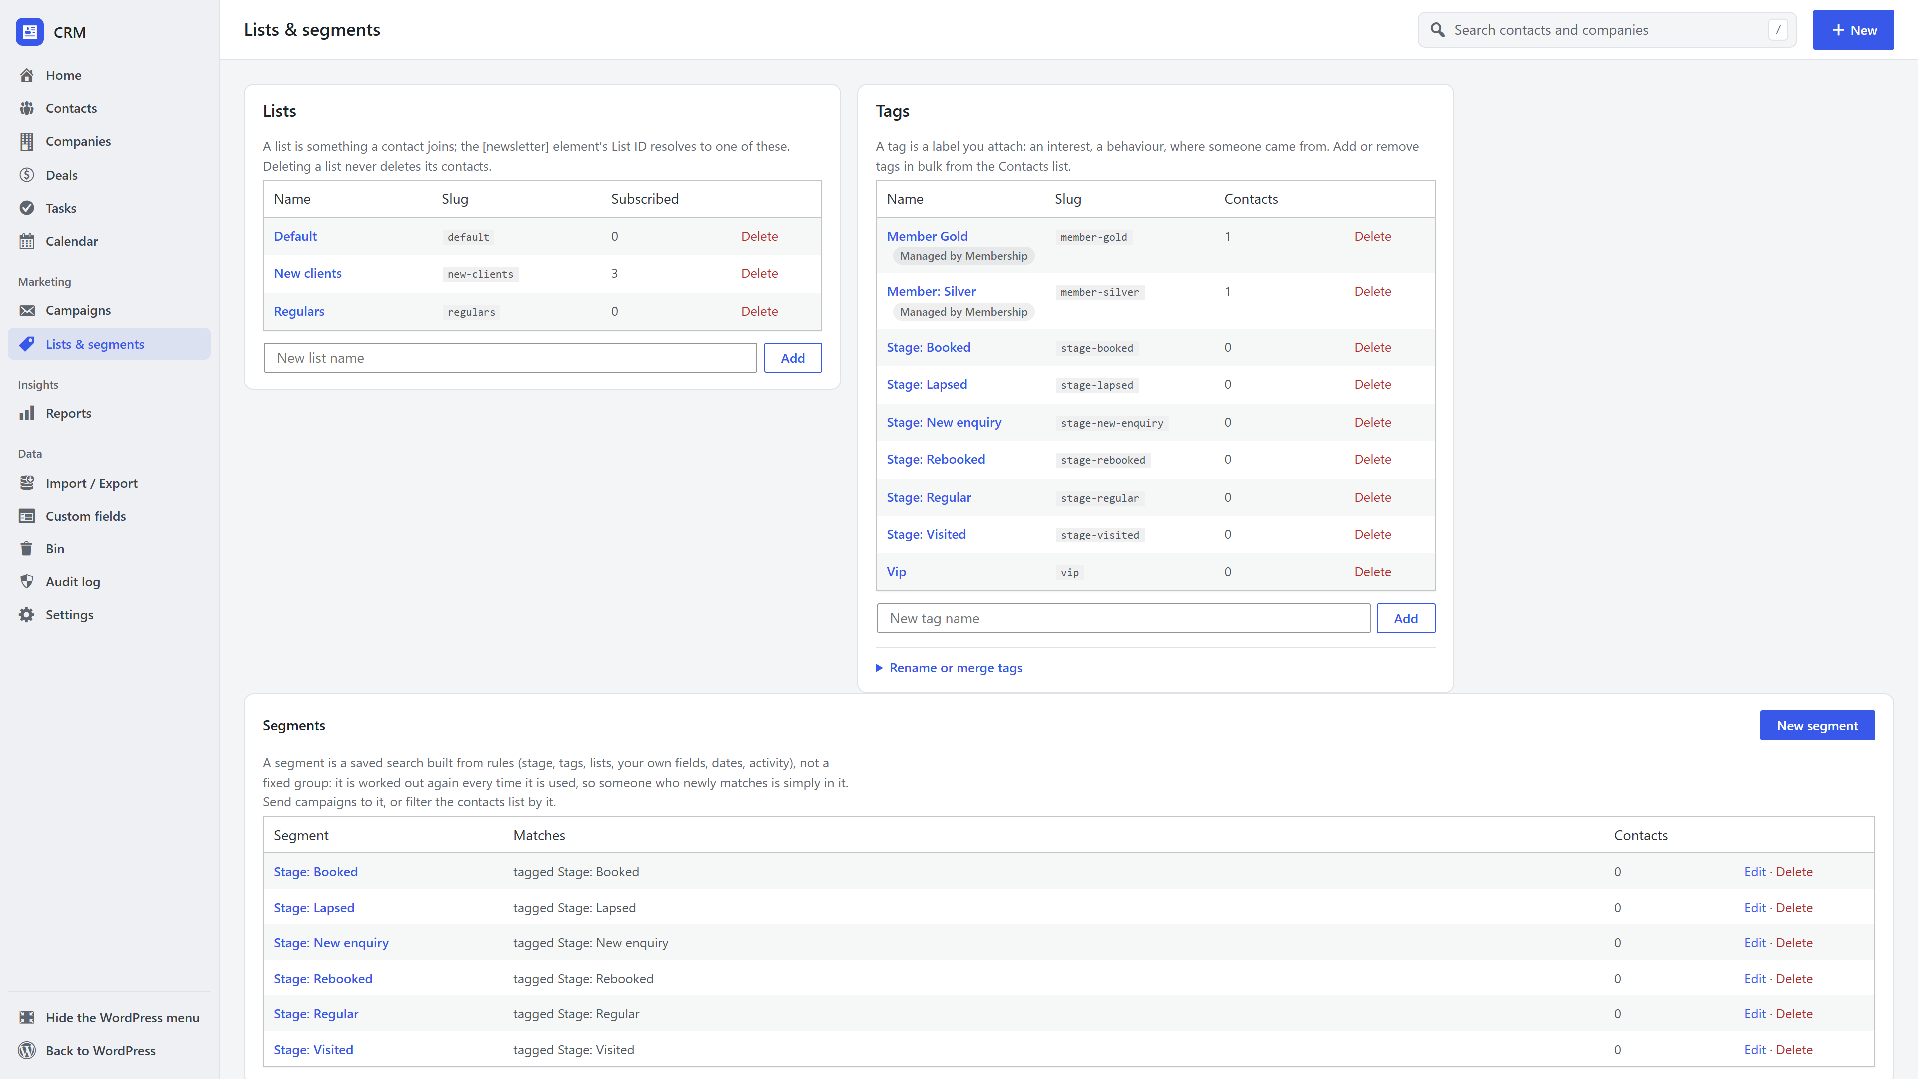Open Audit log via its shield icon
The height and width of the screenshot is (1079, 1918).
tap(27, 581)
